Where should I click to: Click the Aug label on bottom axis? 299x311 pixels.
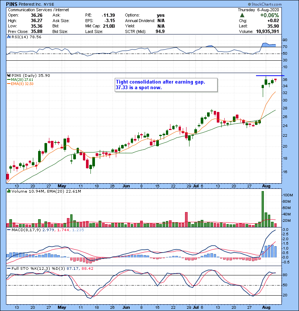pyautogui.click(x=266, y=307)
